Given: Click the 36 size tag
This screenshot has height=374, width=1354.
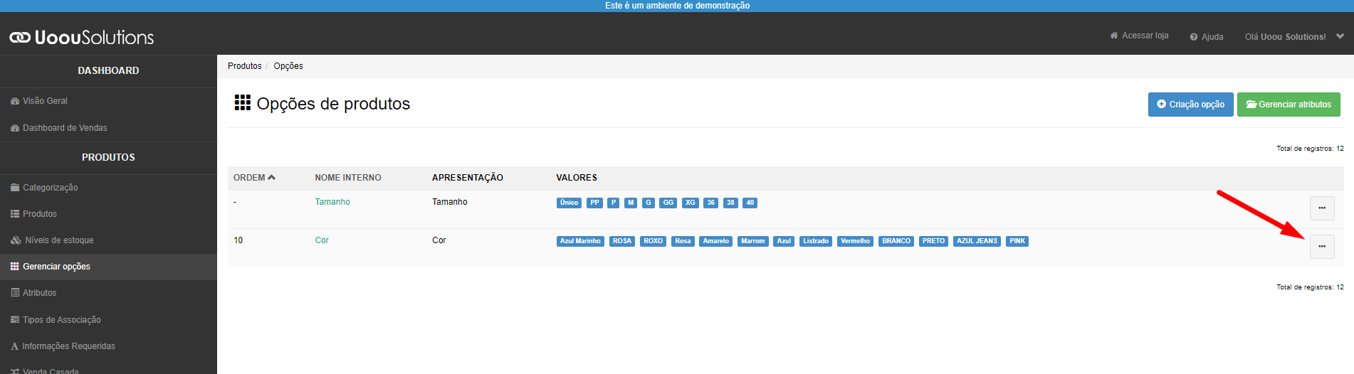Looking at the screenshot, I should pyautogui.click(x=710, y=203).
